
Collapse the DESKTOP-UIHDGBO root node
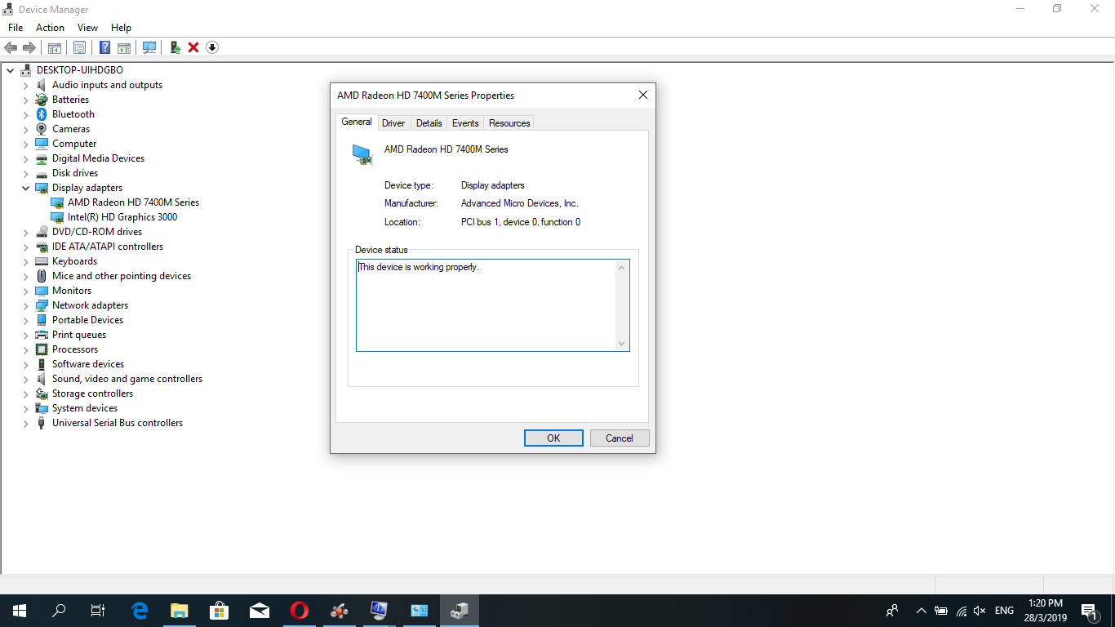click(10, 70)
